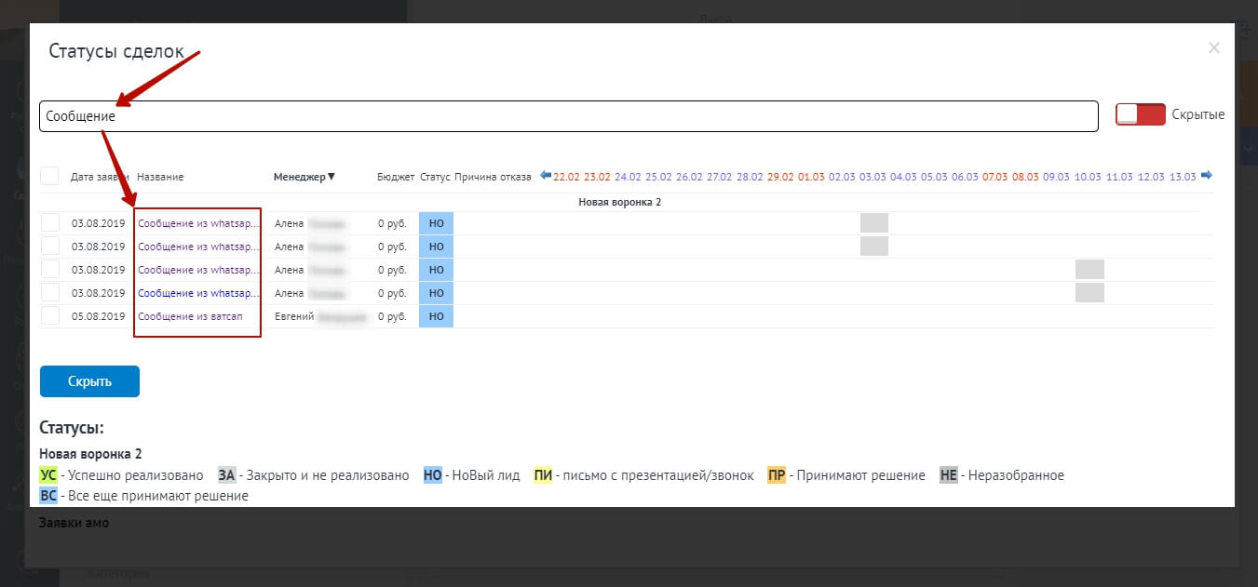Image resolution: width=1258 pixels, height=587 pixels.
Task: Click НО status badge in 05.08.2019 row
Action: coord(436,316)
